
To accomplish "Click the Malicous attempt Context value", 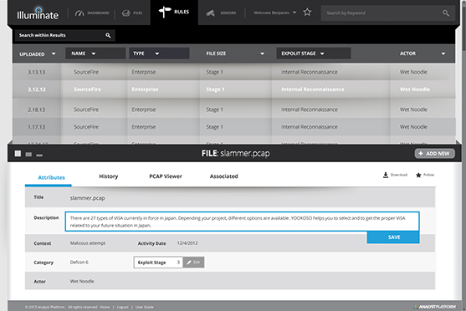I will tap(88, 243).
